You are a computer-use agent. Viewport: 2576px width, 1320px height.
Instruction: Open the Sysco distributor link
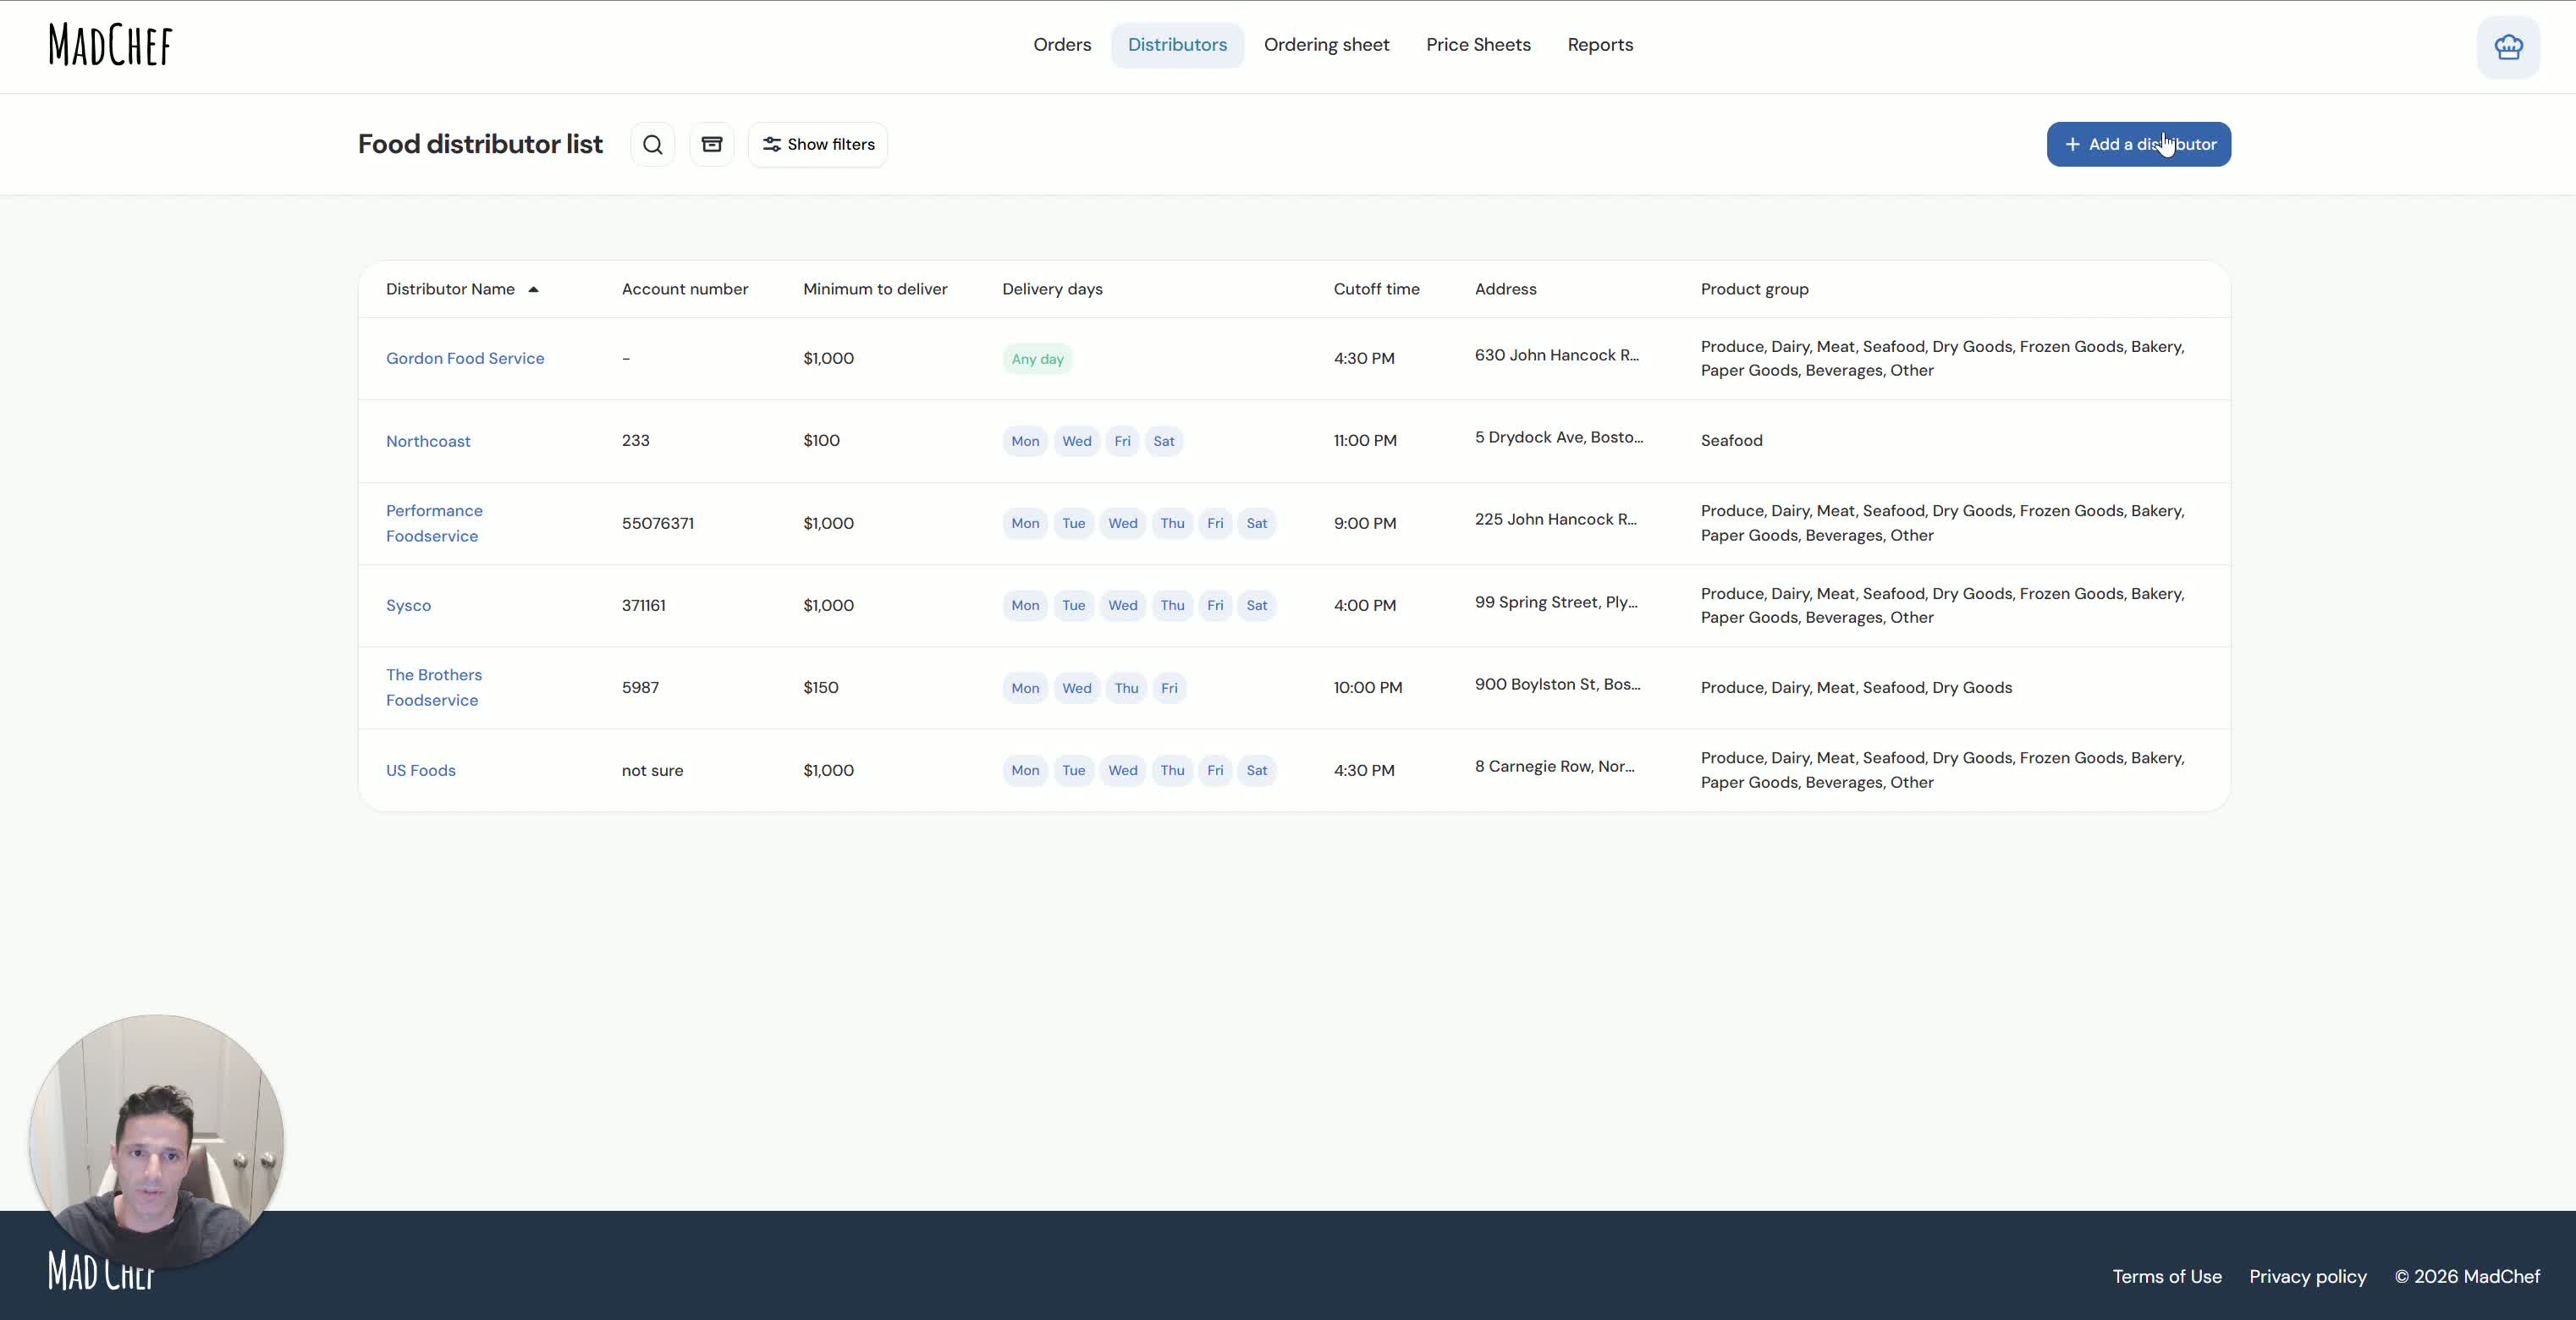(x=408, y=606)
